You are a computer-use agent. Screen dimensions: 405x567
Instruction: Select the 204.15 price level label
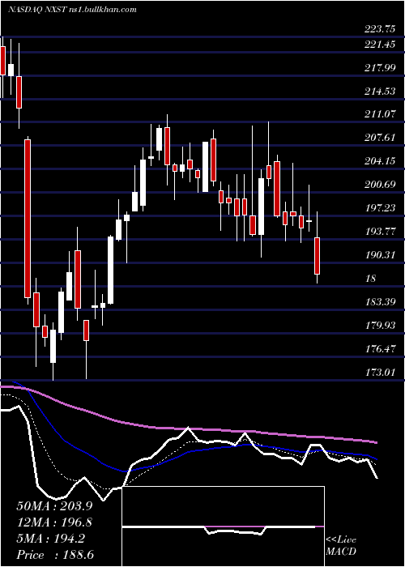click(380, 161)
